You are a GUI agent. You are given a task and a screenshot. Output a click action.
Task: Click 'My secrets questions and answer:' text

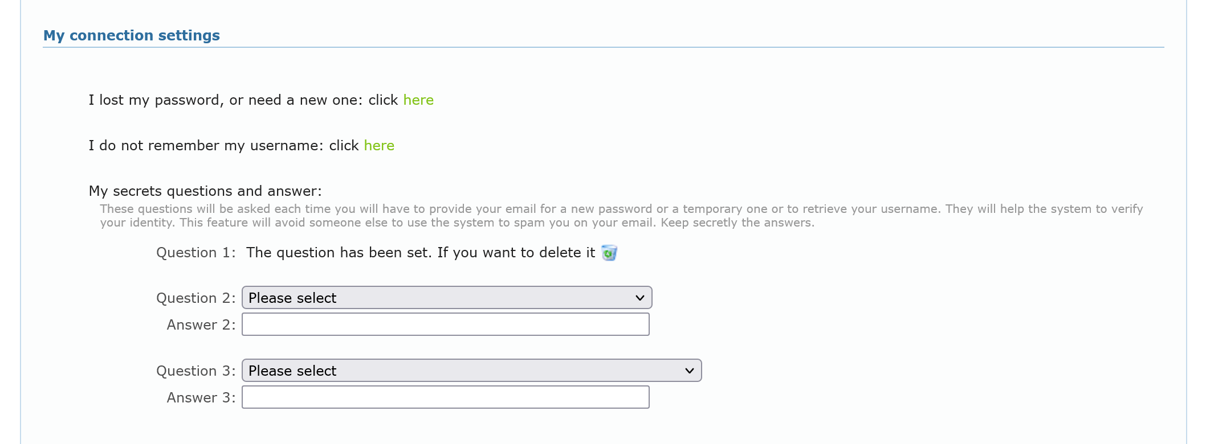pyautogui.click(x=205, y=191)
